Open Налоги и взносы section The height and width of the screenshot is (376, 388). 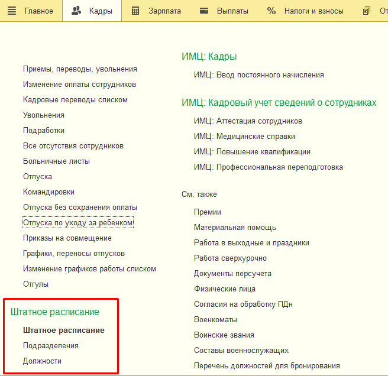[x=313, y=11]
